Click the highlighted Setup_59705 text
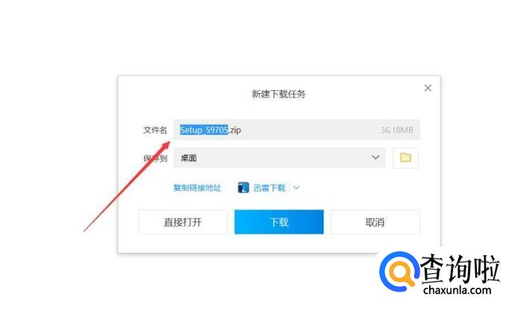The height and width of the screenshot is (313, 509). pos(204,130)
